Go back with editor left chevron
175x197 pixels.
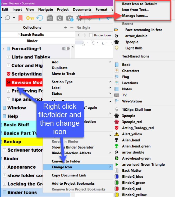pos(79,35)
